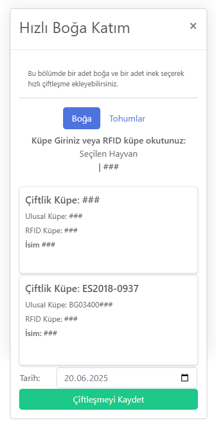The image size is (216, 424).
Task: Click the Seçilen Hayvan label
Action: pos(109,154)
